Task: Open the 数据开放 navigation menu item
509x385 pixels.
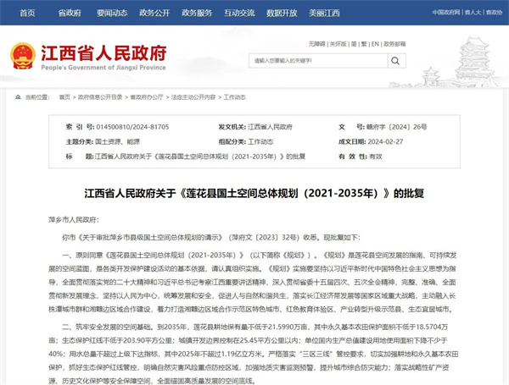Action: (282, 13)
